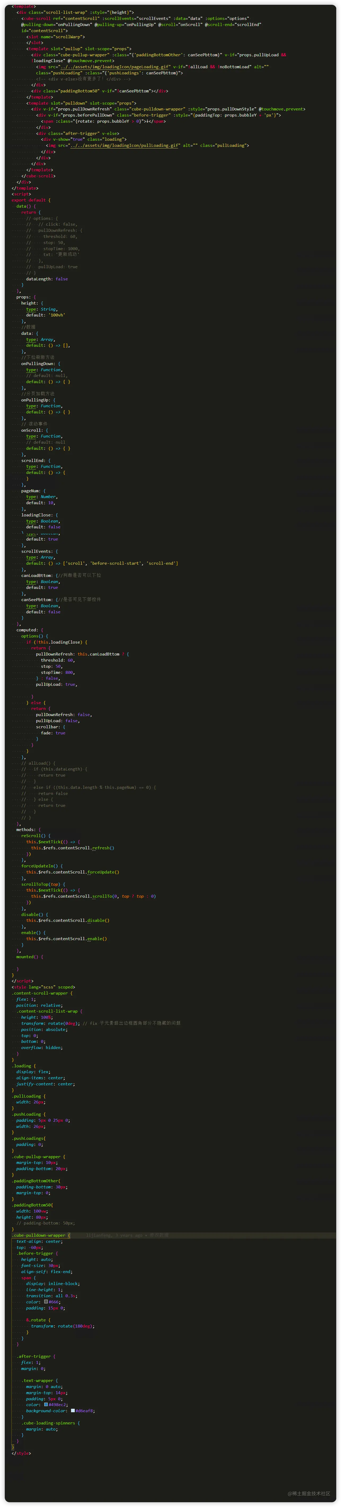Select the 'export default {' line
Viewport: 341px width, 1507px height.
[x=31, y=200]
